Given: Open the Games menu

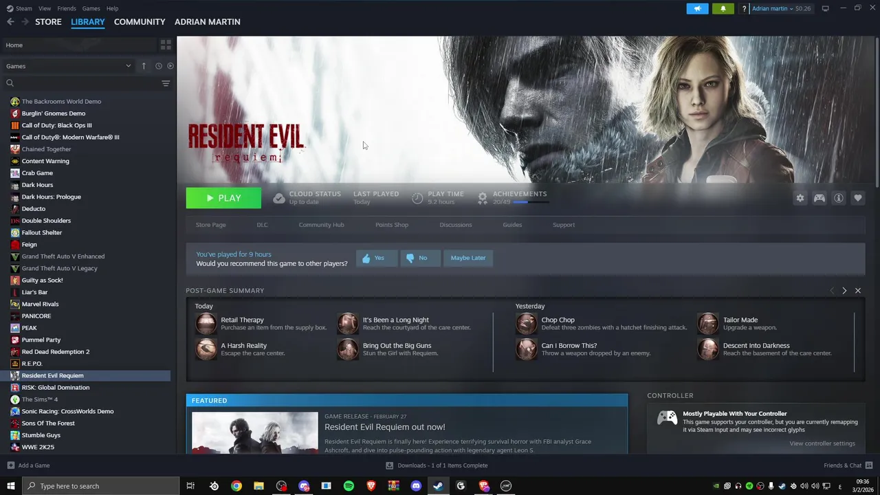Looking at the screenshot, I should click(x=91, y=8).
